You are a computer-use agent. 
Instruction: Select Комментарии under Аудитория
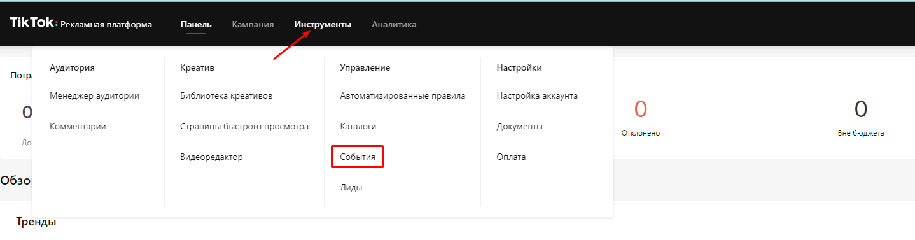point(78,127)
